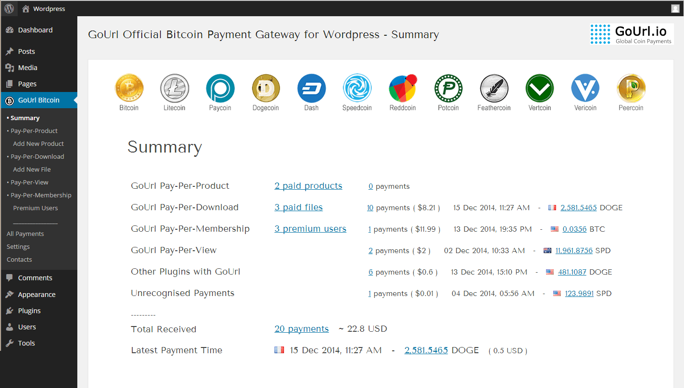This screenshot has width=684, height=388.
Task: Click the Dogecoin coin icon
Action: click(x=266, y=89)
